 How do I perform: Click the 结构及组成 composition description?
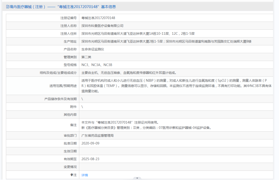(129, 73)
